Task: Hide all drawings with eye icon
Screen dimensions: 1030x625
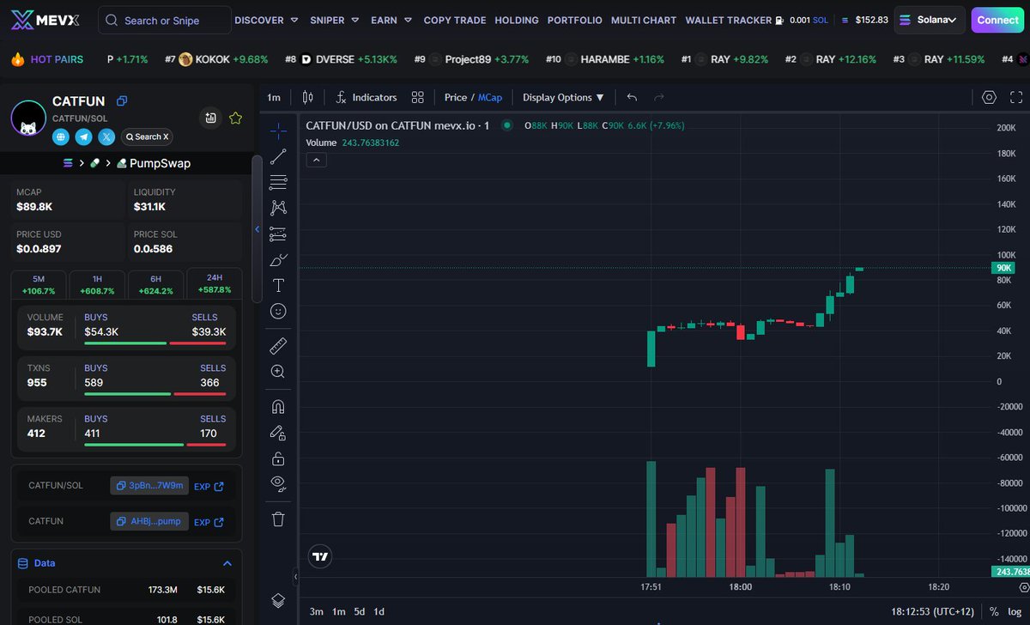Action: [278, 483]
